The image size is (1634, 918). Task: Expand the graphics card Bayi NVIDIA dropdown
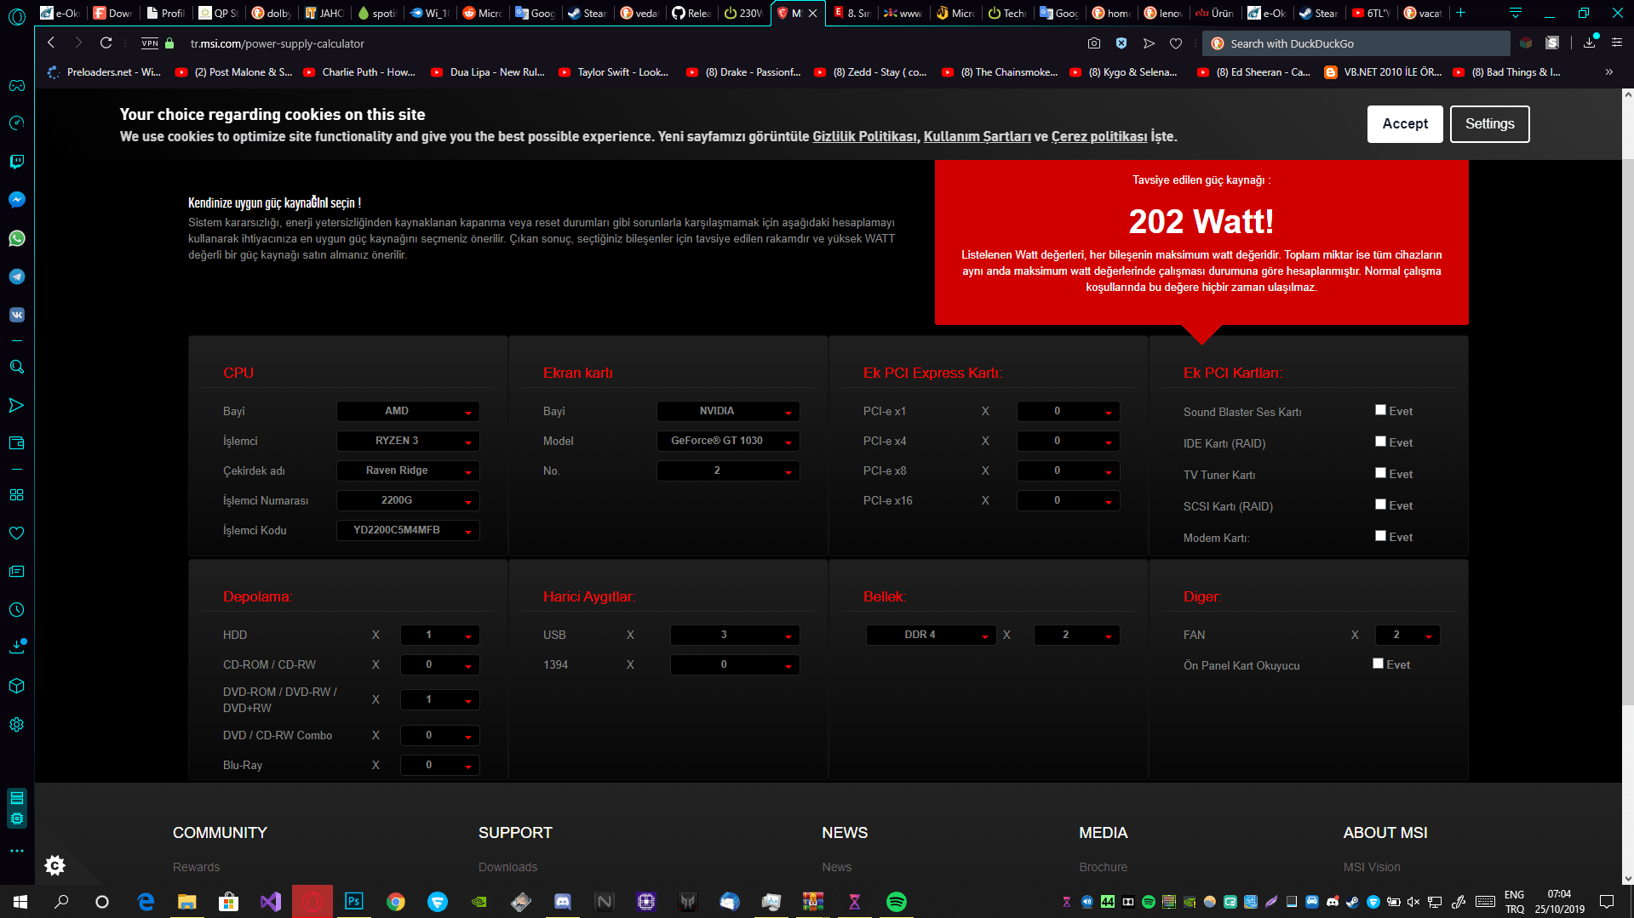(x=728, y=411)
